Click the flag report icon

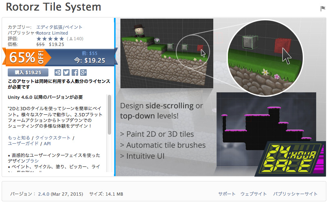tap(323, 9)
